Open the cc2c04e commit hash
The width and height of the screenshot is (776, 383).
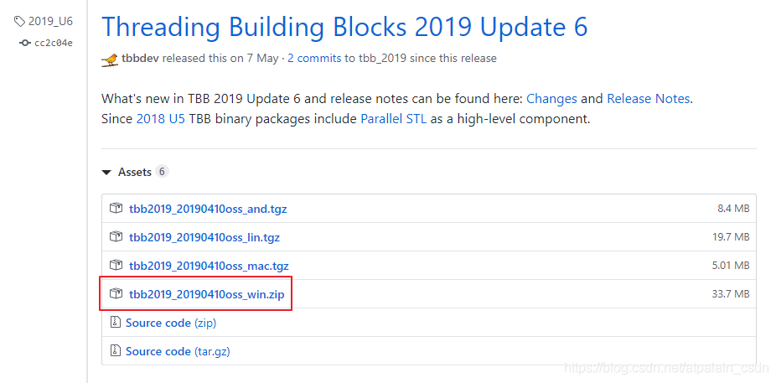pos(54,43)
